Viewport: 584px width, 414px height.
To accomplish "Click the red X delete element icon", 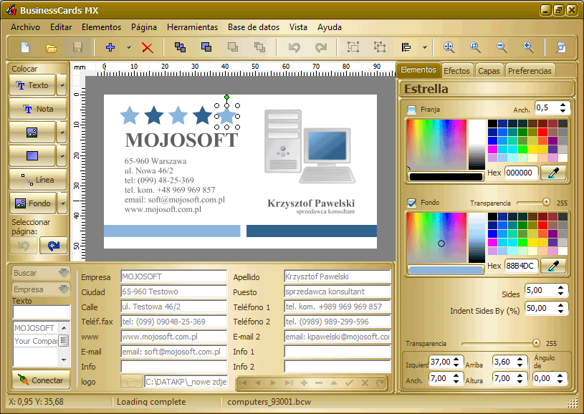I will (148, 48).
